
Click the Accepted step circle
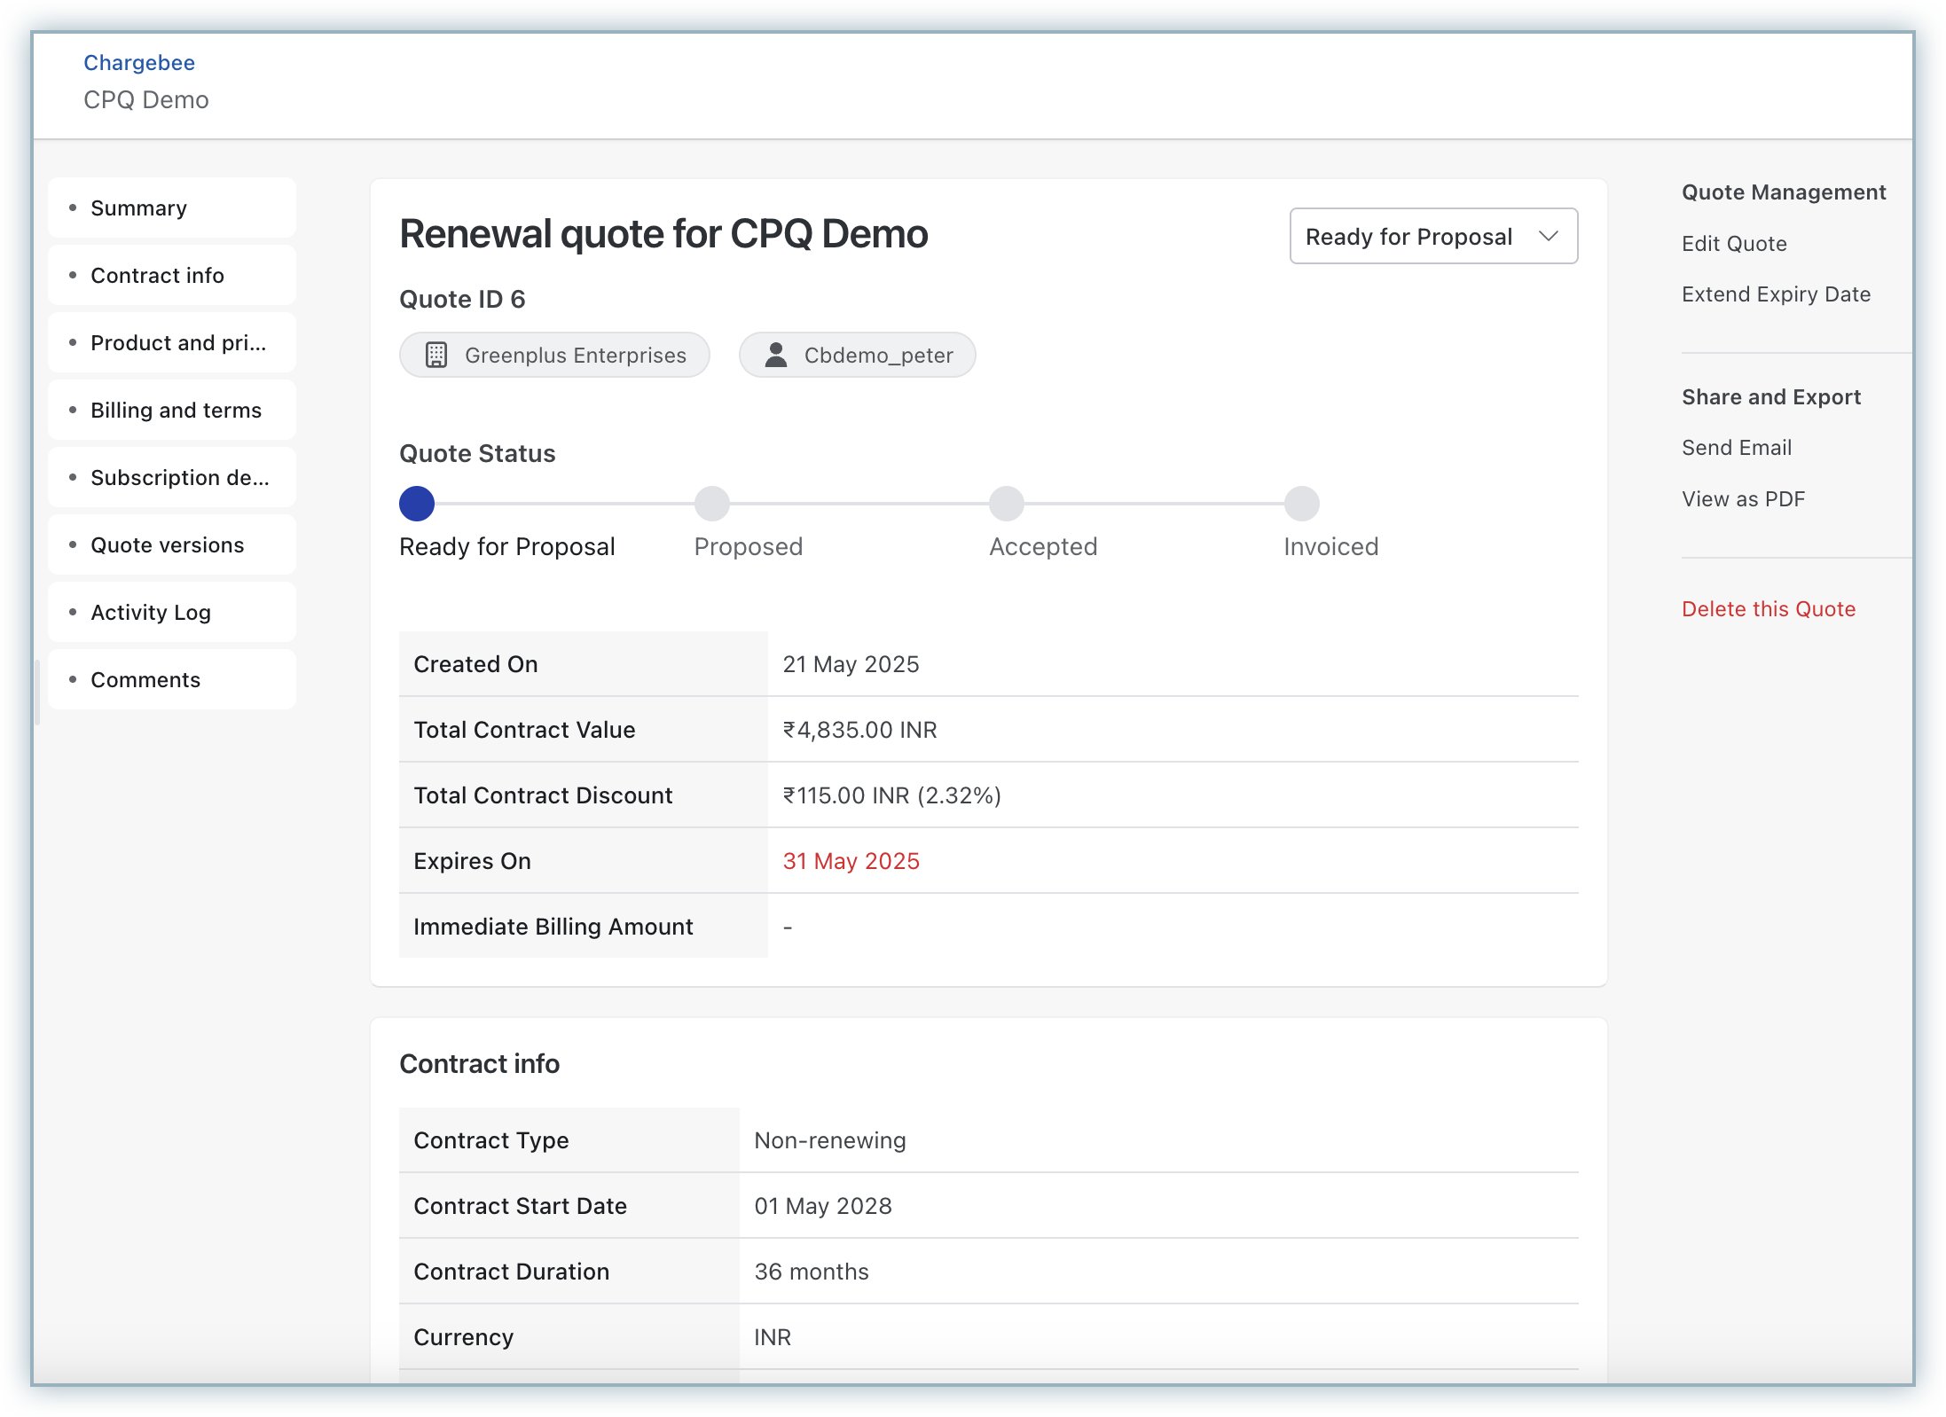(x=1007, y=504)
